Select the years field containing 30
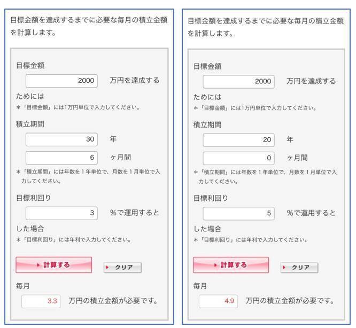The image size is (356, 328). tap(61, 139)
